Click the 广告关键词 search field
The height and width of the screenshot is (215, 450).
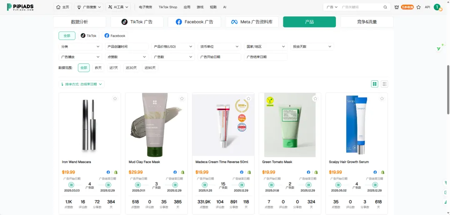tap(361, 7)
